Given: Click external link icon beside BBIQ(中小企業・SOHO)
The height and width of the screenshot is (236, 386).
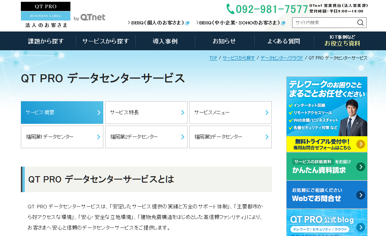Looking at the screenshot, I should pyautogui.click(x=283, y=23).
